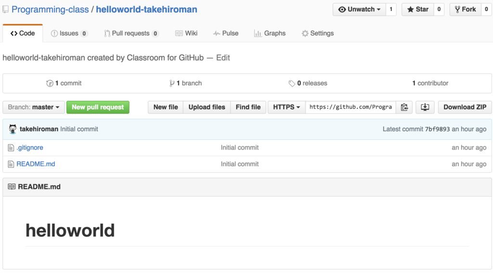This screenshot has width=493, height=274.
Task: Switch to the Pull requests tab
Action: coord(131,33)
